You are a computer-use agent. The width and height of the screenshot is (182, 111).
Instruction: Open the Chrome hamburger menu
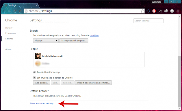[178, 11]
